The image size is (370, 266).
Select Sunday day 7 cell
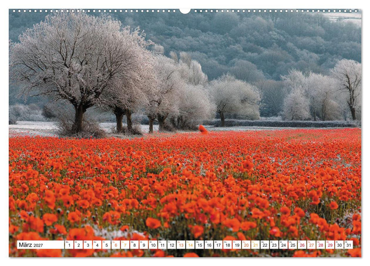coord(125,245)
